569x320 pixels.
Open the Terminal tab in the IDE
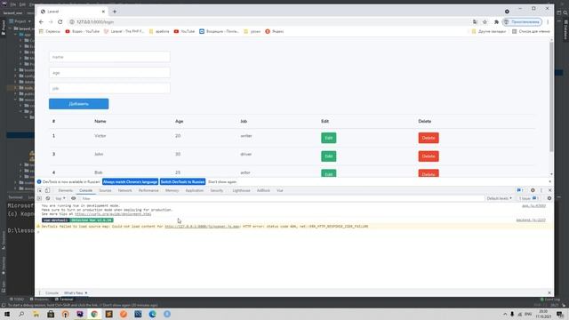64,300
